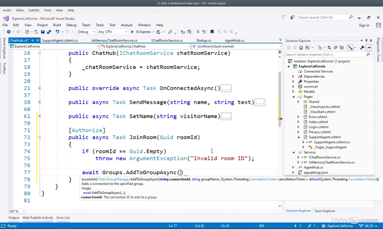Image resolution: width=383 pixels, height=229 pixels.
Task: Click the Pending Changes Filter clock icon
Action: (x=320, y=47)
